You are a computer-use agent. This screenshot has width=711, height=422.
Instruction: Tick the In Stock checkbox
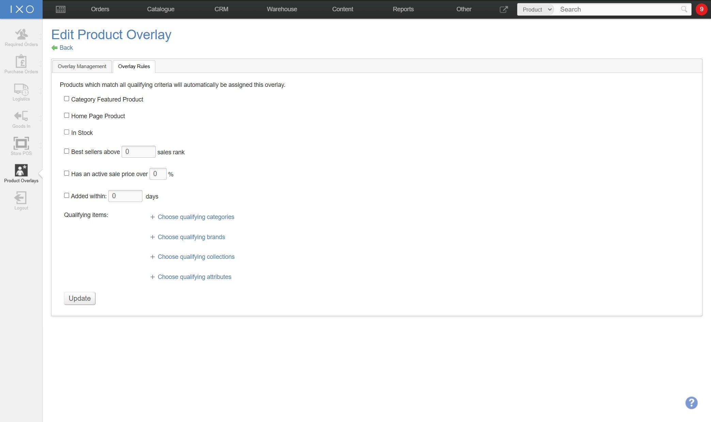[x=66, y=132]
